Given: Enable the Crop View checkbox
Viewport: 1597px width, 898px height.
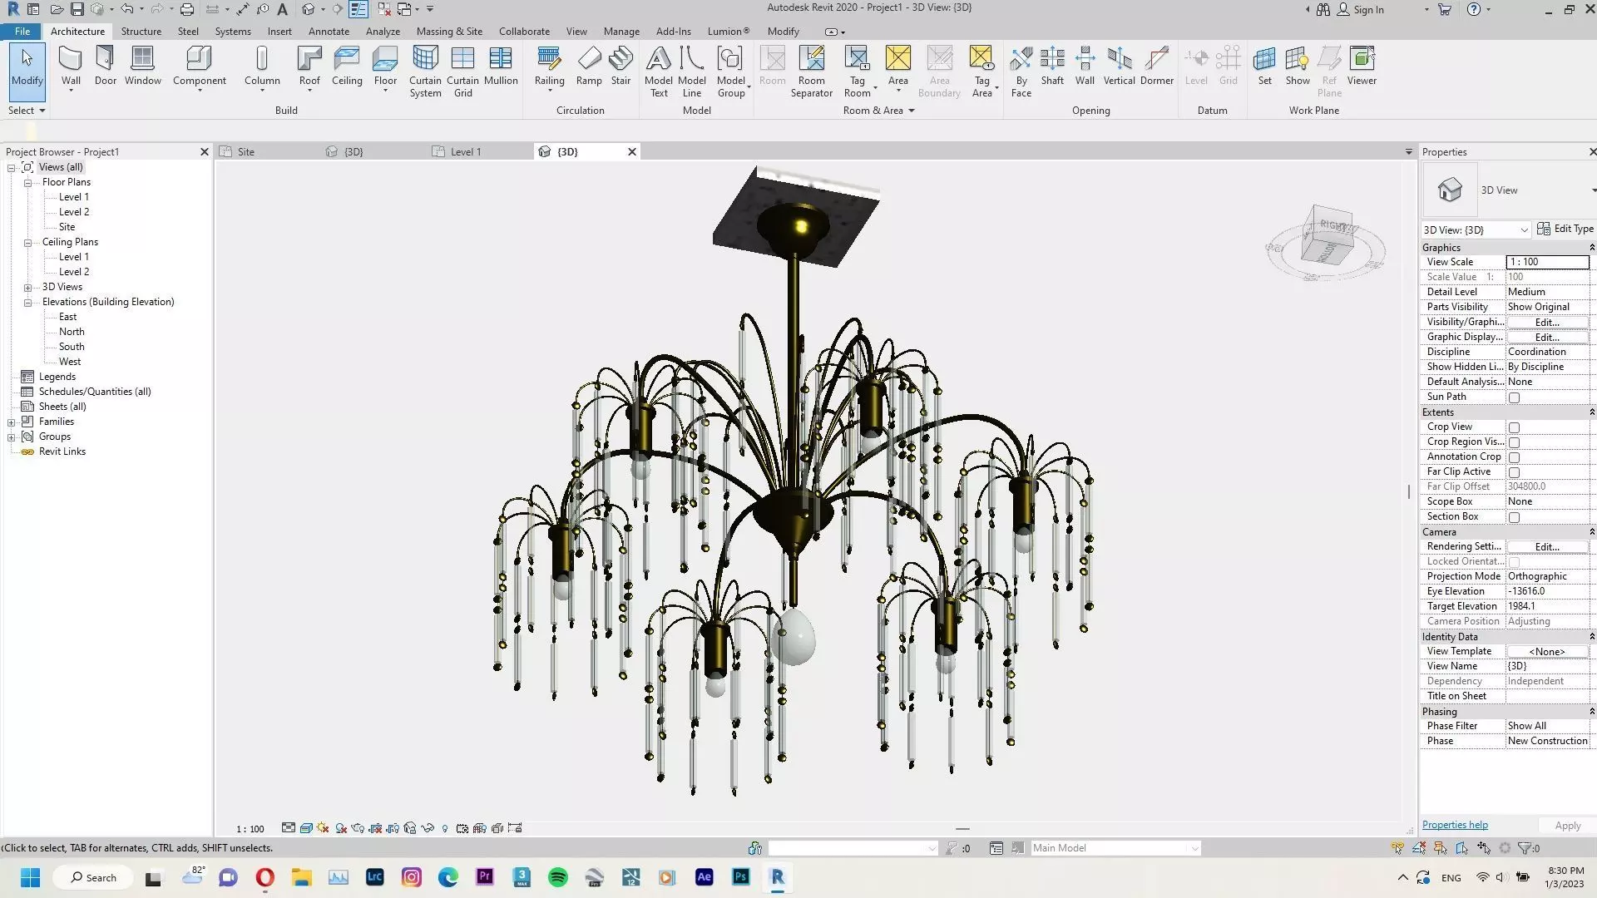Looking at the screenshot, I should coord(1514,427).
